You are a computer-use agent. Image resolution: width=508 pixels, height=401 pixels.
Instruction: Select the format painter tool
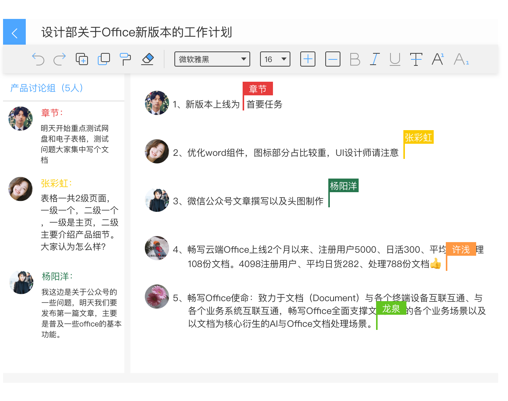click(125, 59)
